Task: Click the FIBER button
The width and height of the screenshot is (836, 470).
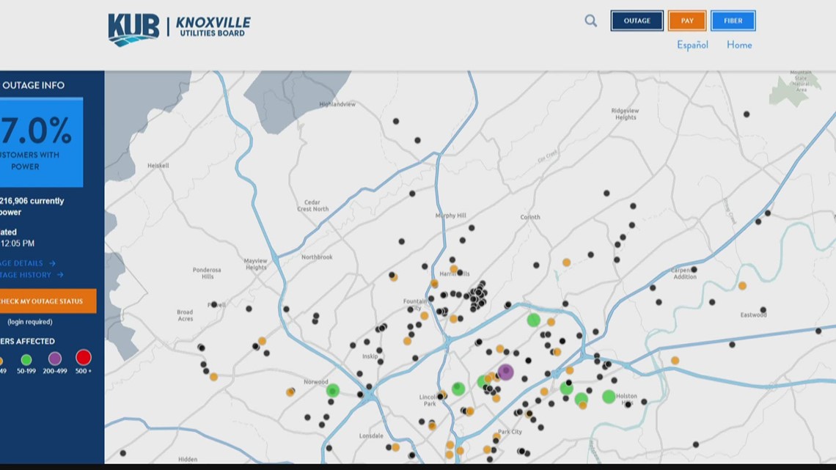Action: click(733, 21)
